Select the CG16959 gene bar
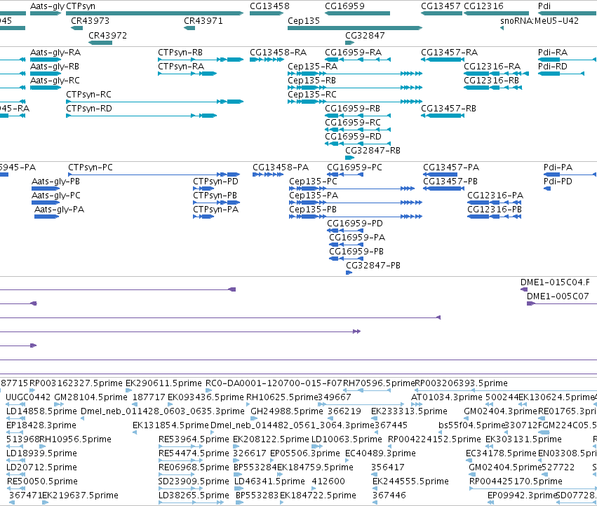This screenshot has height=506, width=597. (357, 13)
